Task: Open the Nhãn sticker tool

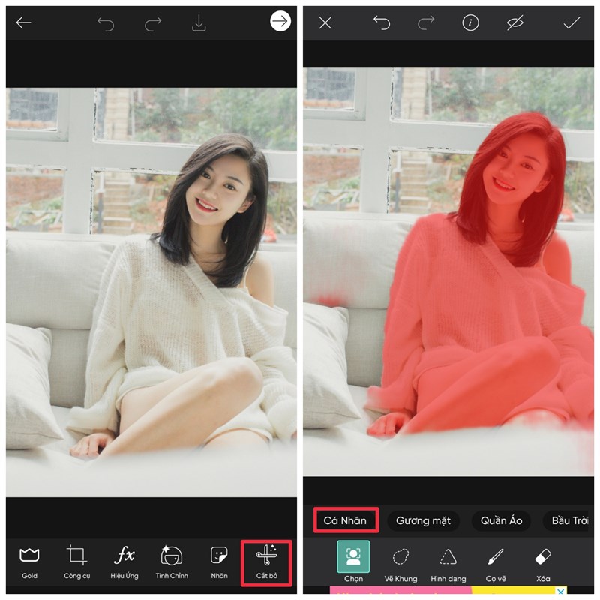Action: [219, 563]
